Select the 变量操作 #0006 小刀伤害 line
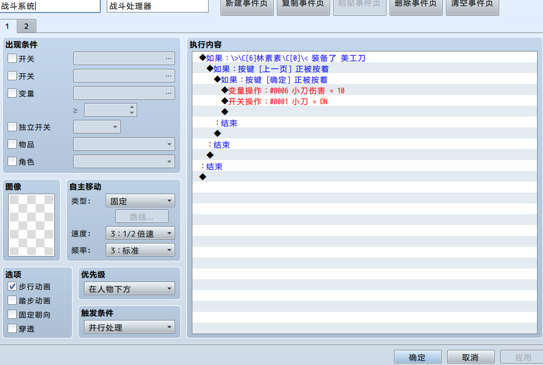This screenshot has height=365, width=543. 365,91
